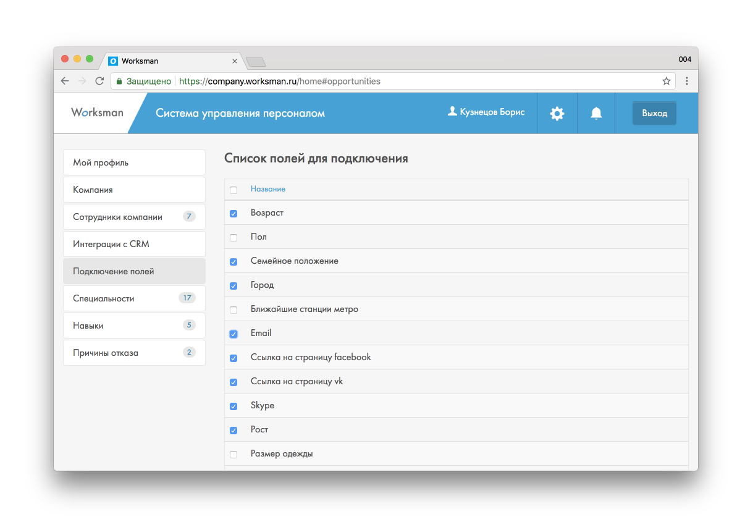Select the Специальности menu item
This screenshot has height=530, width=753.
tap(134, 298)
